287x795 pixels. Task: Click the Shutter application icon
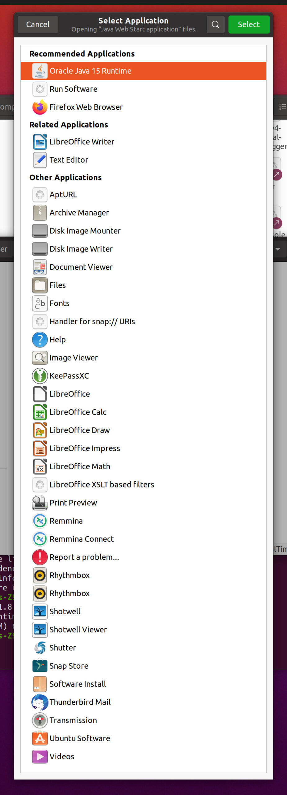coord(40,647)
